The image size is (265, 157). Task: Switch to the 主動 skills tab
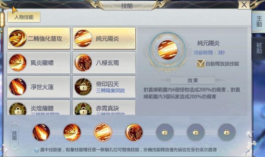tap(259, 22)
